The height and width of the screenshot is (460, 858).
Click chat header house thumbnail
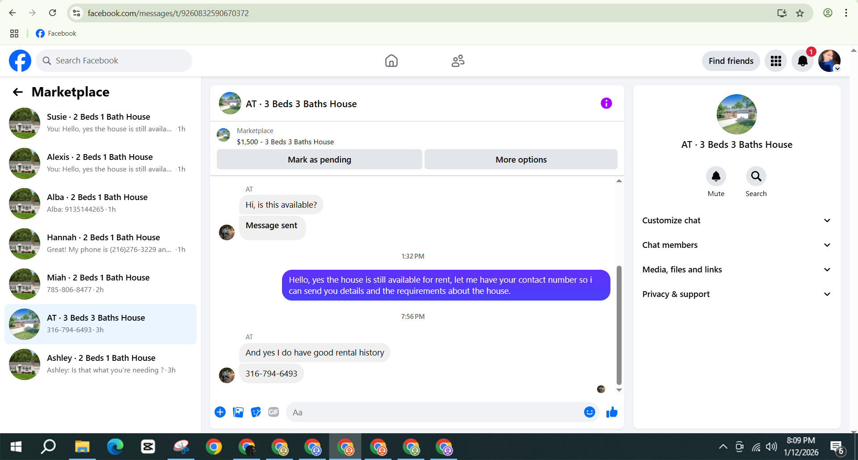click(x=230, y=104)
